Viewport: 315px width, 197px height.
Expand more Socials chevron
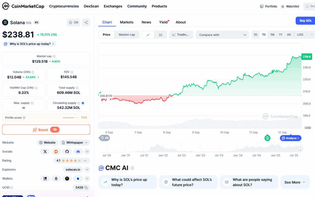(87, 151)
